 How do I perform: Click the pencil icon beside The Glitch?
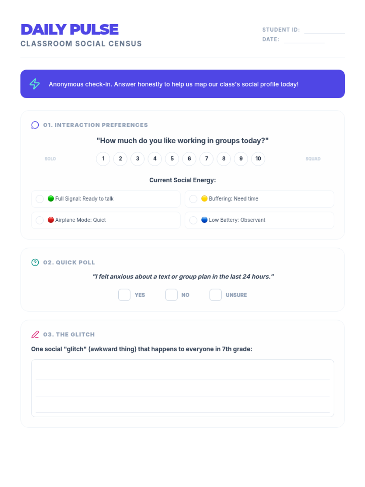pyautogui.click(x=35, y=335)
